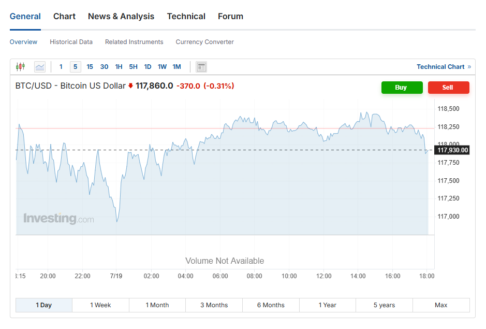
Task: Open the General tab
Action: click(25, 17)
